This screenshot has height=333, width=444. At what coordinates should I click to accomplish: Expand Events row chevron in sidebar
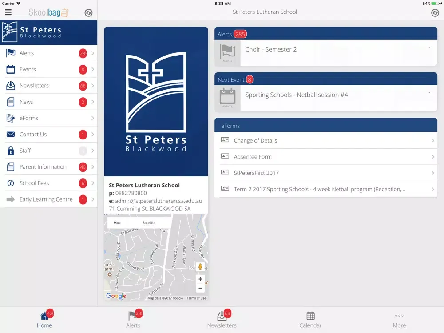[x=93, y=69]
